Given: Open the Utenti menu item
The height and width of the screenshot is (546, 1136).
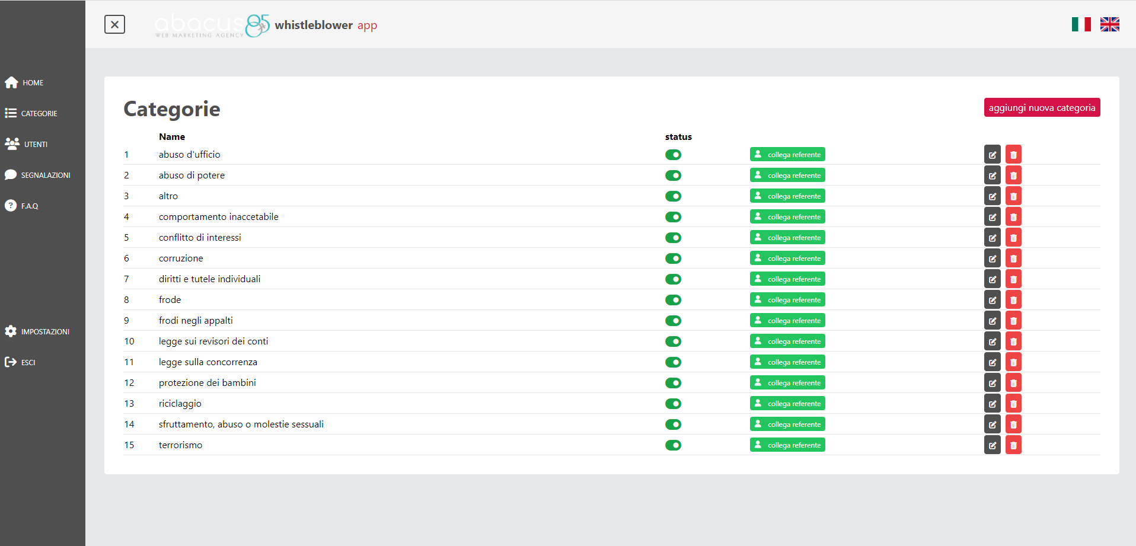Looking at the screenshot, I should click(35, 144).
